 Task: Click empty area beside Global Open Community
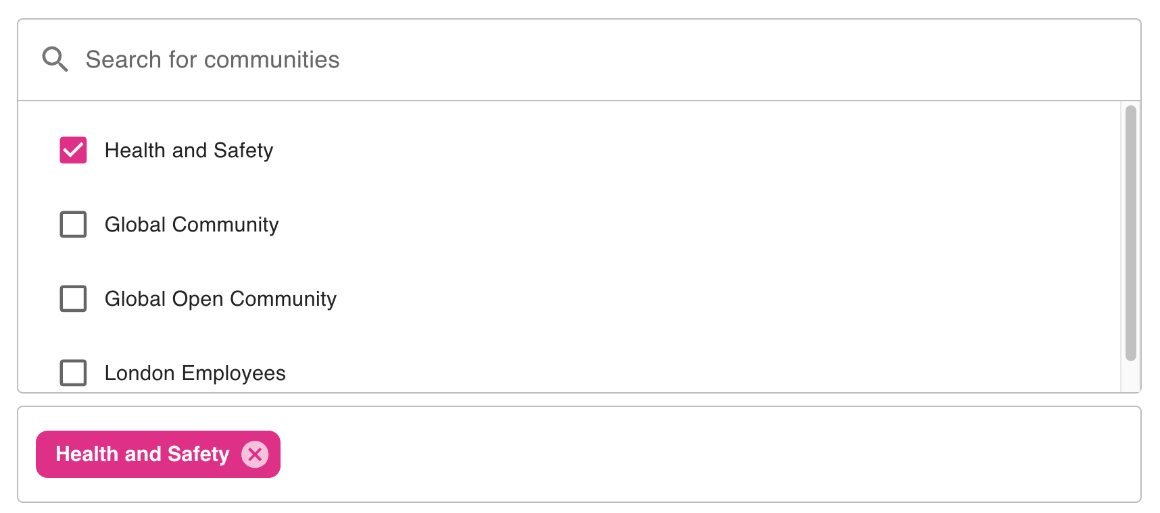click(676, 298)
